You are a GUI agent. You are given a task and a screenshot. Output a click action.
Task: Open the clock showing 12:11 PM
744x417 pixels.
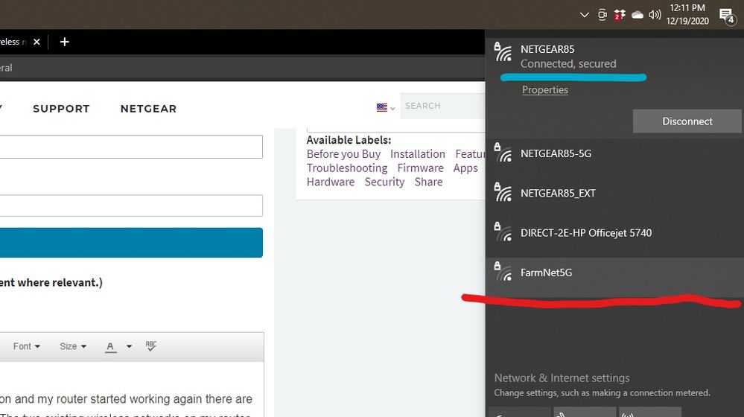point(687,14)
